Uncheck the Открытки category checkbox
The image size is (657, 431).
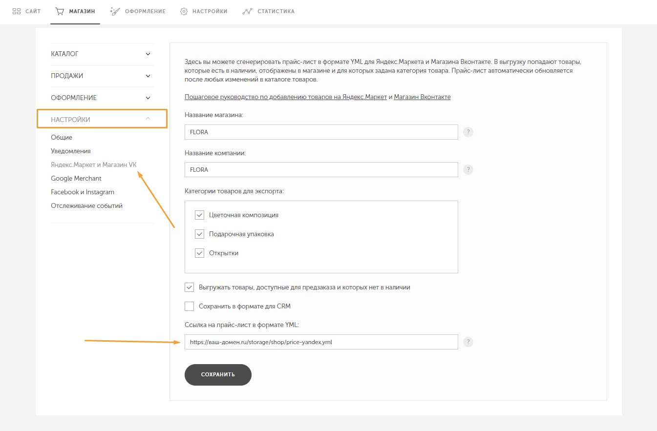199,253
